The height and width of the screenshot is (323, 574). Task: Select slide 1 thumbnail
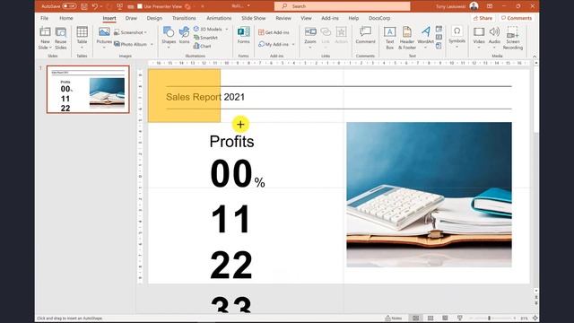click(88, 90)
